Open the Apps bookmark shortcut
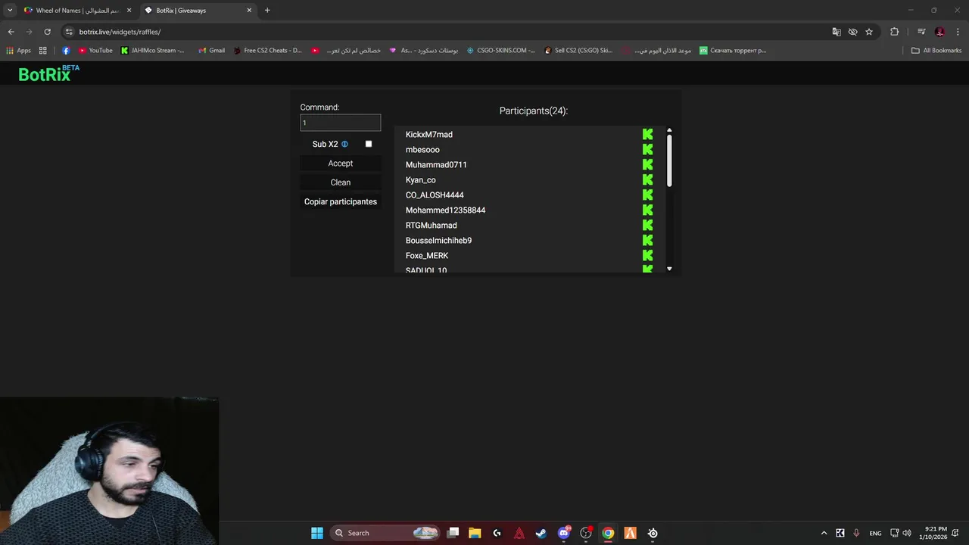 pos(18,51)
